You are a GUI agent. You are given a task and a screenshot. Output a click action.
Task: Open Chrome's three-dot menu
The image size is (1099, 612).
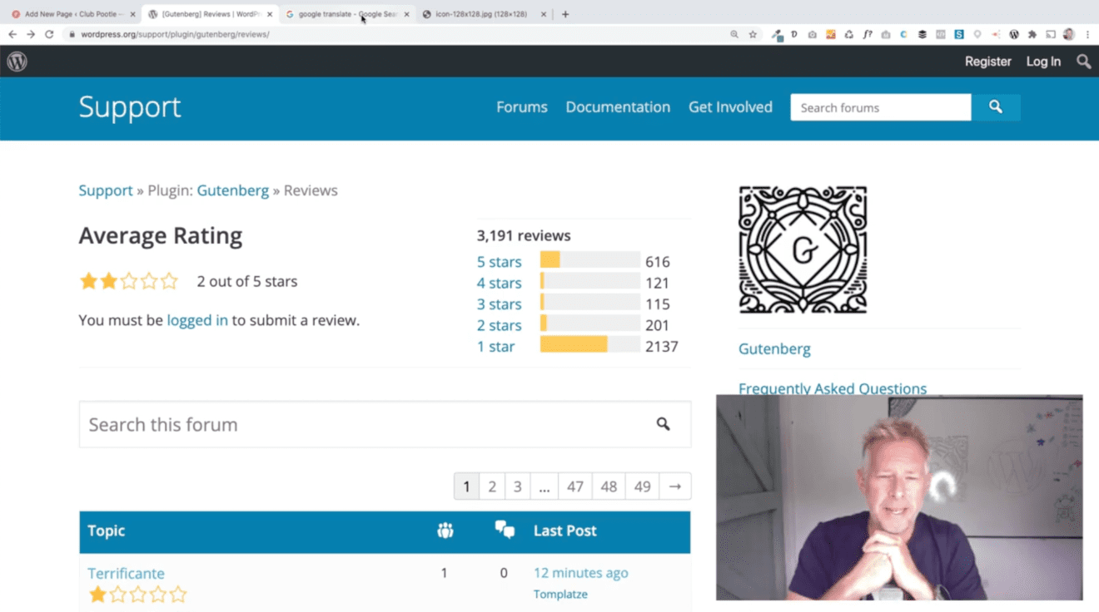1087,35
